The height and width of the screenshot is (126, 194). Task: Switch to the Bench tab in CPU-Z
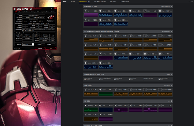click(x=48, y=12)
